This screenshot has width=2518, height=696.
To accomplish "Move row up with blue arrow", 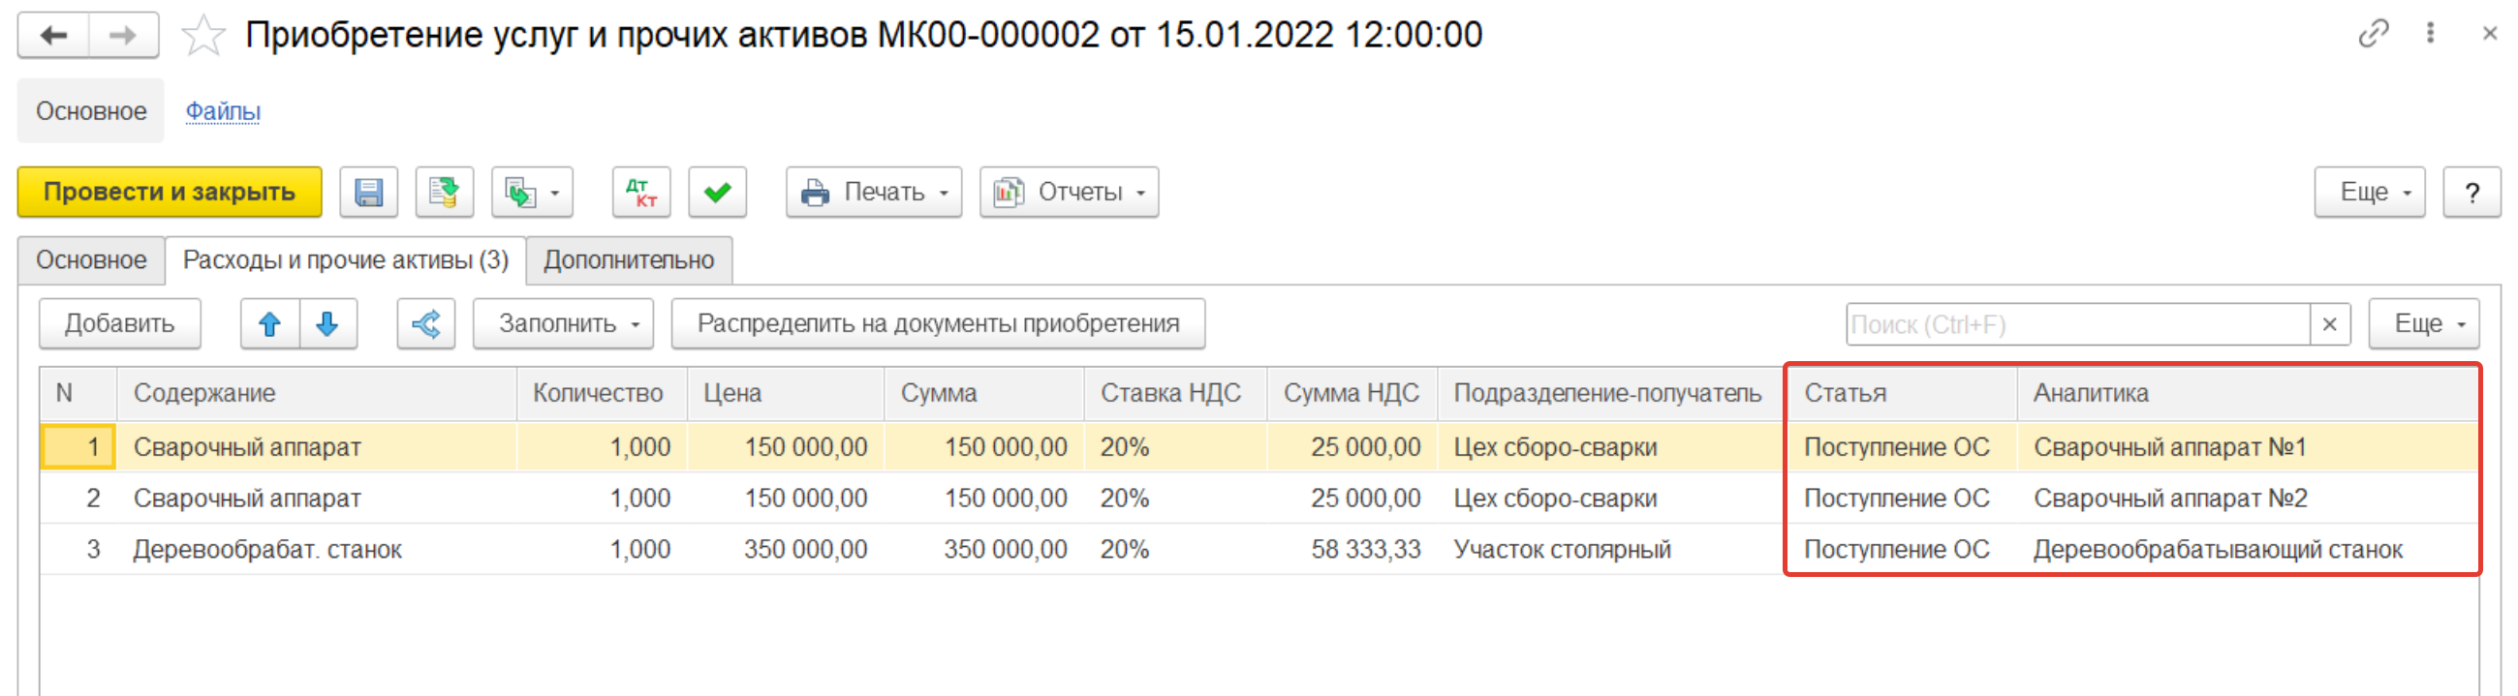I will [x=269, y=324].
